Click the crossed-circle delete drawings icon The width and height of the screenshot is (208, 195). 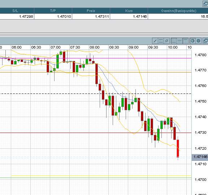[x=166, y=41]
